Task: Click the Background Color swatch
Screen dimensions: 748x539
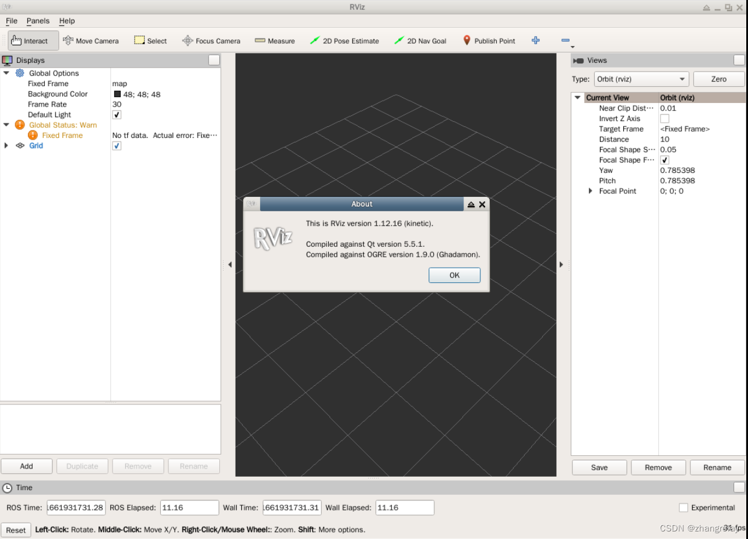Action: [117, 94]
